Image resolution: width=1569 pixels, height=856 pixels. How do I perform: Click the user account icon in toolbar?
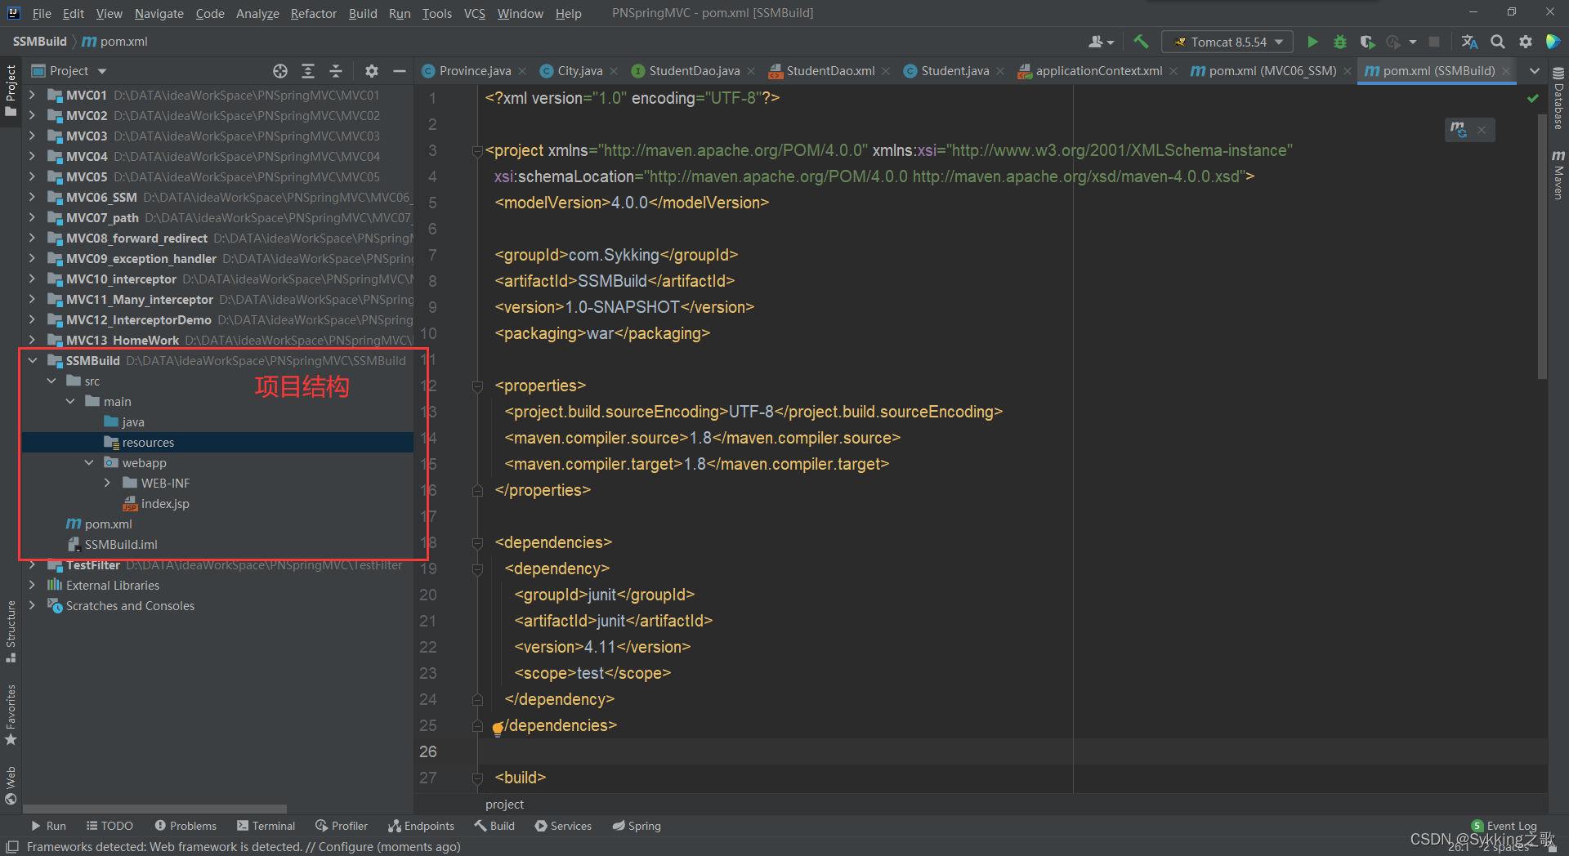[x=1100, y=42]
